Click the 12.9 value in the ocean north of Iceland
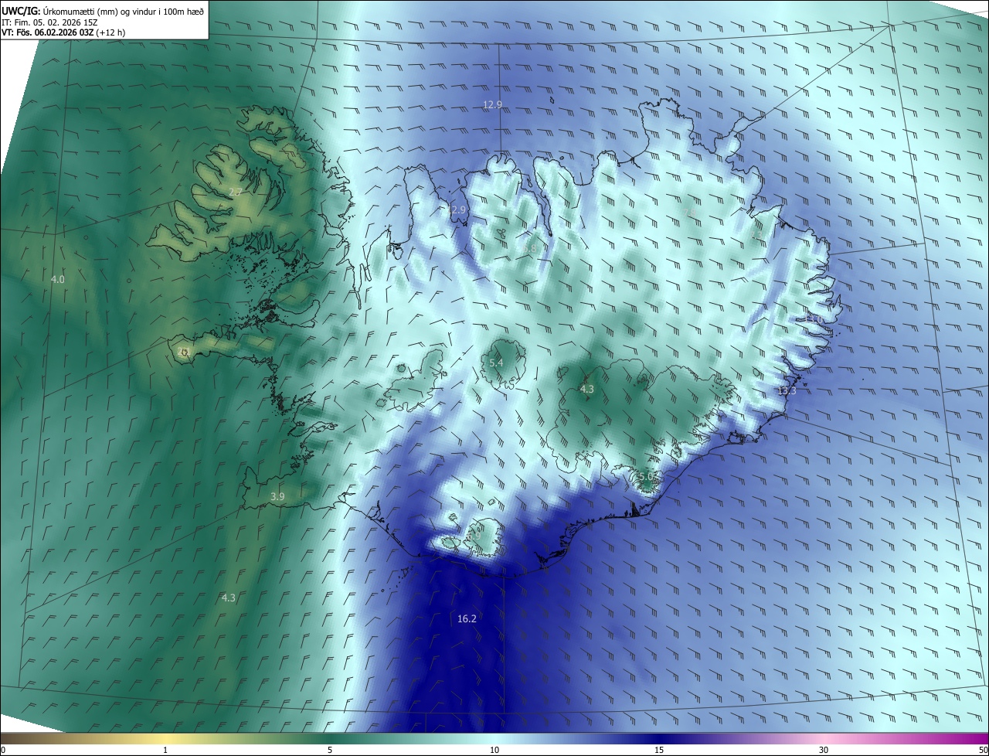 (492, 104)
